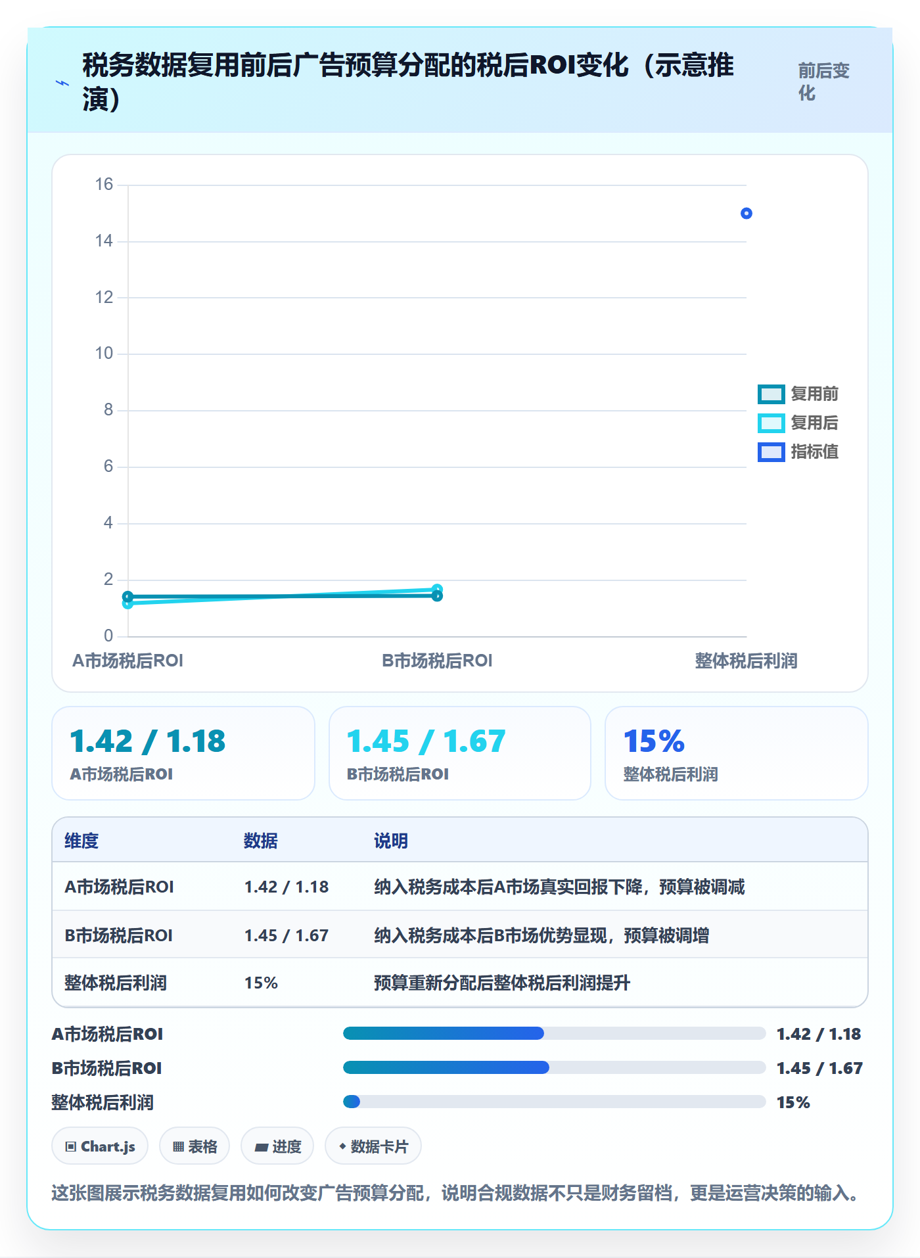Viewport: 920px width, 1258px height.
Task: Click the B市场税后ROI label on the chart x-axis
Action: coord(437,661)
